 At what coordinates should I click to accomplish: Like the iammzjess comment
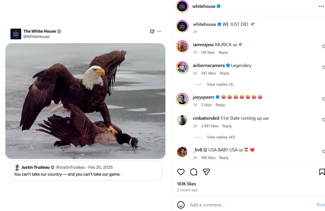coord(323,46)
